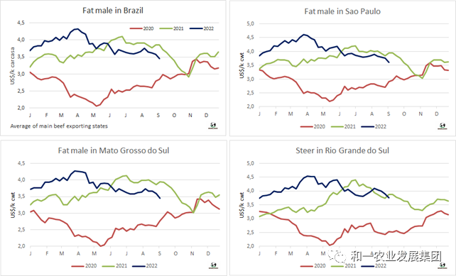Select the 2020 legend entry in Brazil chart

141,28
